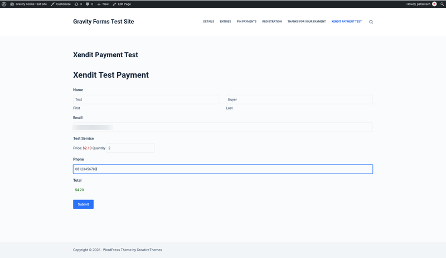Open the Entries nav link
The image size is (446, 258).
[225, 22]
